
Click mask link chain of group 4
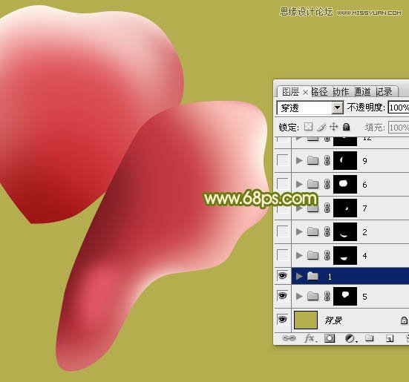tap(327, 255)
